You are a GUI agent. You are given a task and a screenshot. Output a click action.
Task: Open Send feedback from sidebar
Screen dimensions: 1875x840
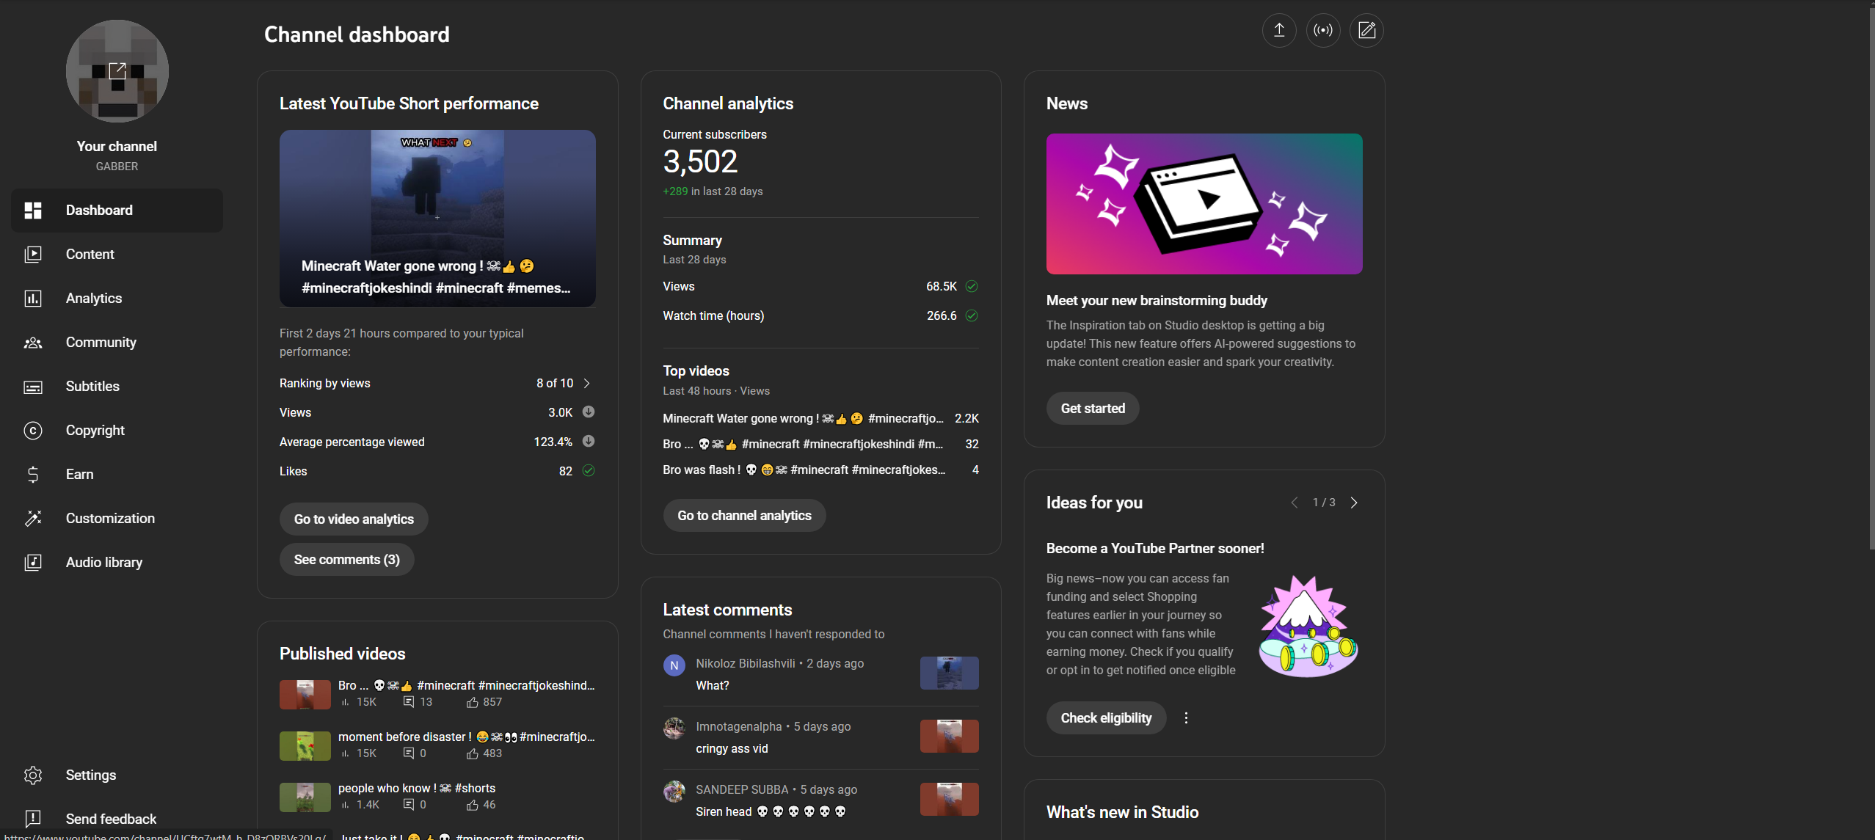point(117,819)
